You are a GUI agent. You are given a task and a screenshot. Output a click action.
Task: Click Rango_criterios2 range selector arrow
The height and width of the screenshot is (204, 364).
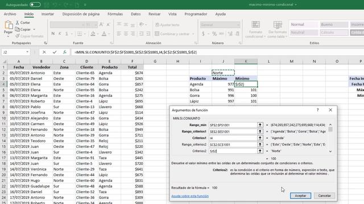click(x=260, y=144)
